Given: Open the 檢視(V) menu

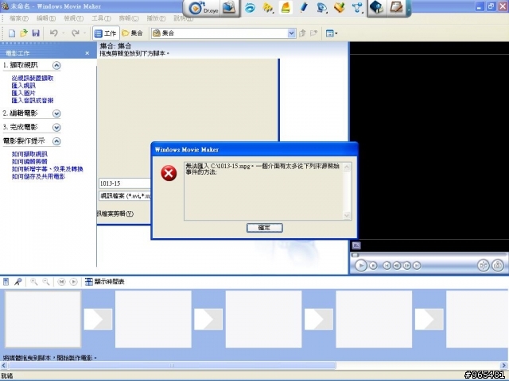Looking at the screenshot, I should coord(73,18).
